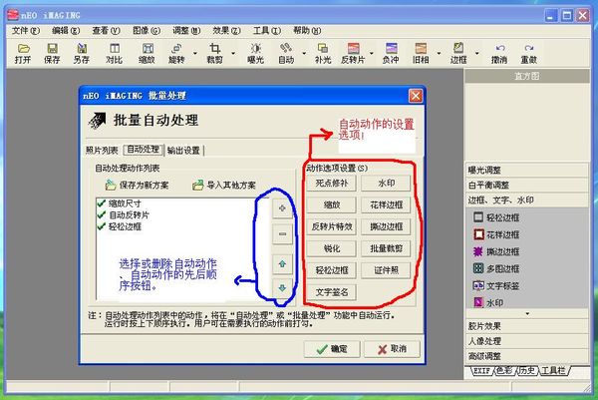Image resolution: width=598 pixels, height=400 pixels.
Task: Uncheck the 缩放尺寸 action
Action: pyautogui.click(x=101, y=202)
